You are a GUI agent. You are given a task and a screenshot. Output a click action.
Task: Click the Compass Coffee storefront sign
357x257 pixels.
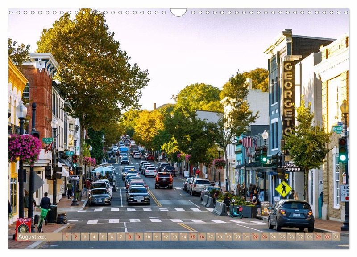coord(293,167)
